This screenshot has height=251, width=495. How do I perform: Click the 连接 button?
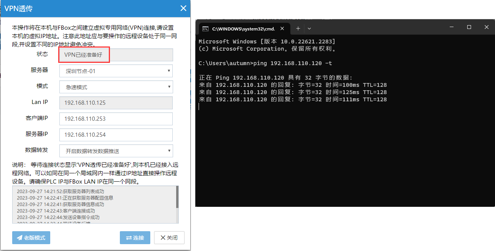pos(135,238)
